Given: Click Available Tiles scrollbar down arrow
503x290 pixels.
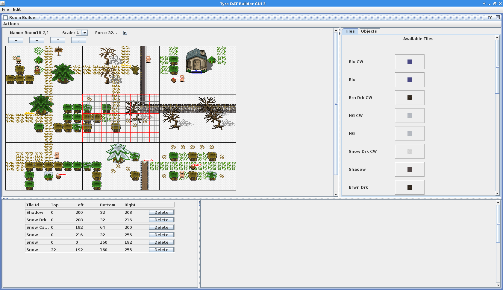Looking at the screenshot, I should [x=497, y=193].
